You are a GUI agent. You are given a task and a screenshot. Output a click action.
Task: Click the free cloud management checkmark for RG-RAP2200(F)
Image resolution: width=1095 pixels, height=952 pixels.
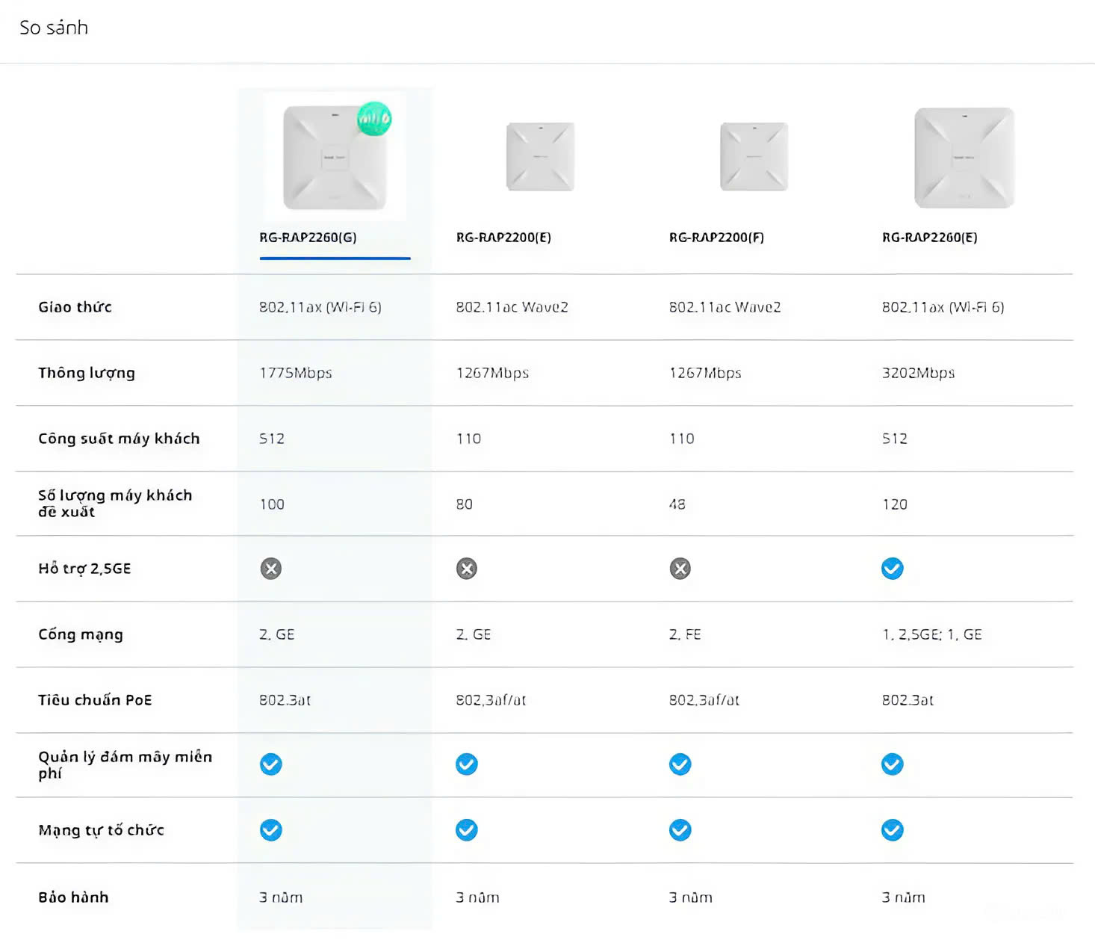coord(680,764)
